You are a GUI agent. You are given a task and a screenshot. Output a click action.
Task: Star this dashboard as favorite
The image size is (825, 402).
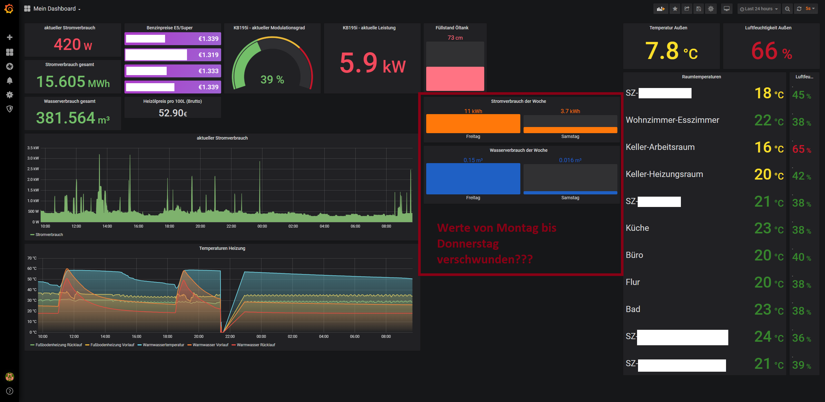(x=675, y=9)
